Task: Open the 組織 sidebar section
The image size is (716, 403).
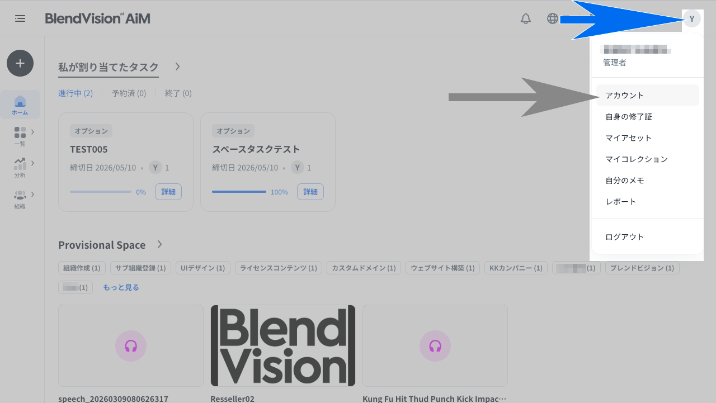Action: click(x=20, y=198)
